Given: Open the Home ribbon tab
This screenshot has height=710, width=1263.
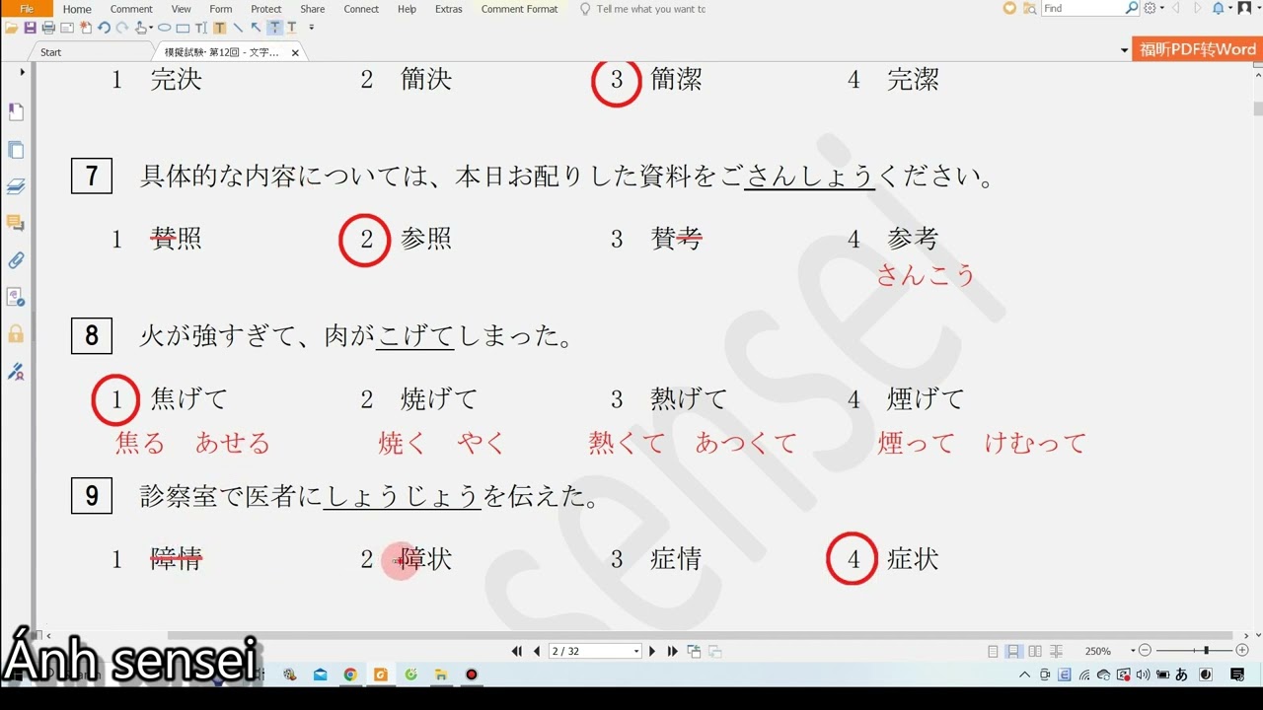Looking at the screenshot, I should coord(77,9).
